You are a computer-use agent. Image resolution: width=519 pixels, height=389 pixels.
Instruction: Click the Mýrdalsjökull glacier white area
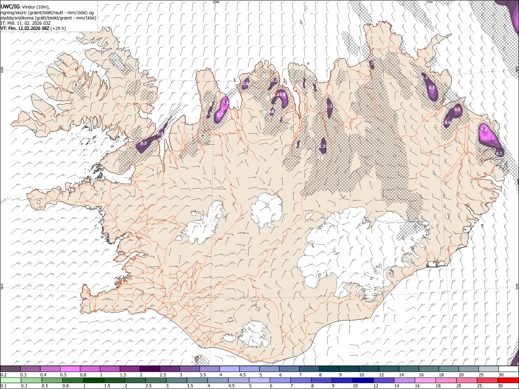click(253, 335)
